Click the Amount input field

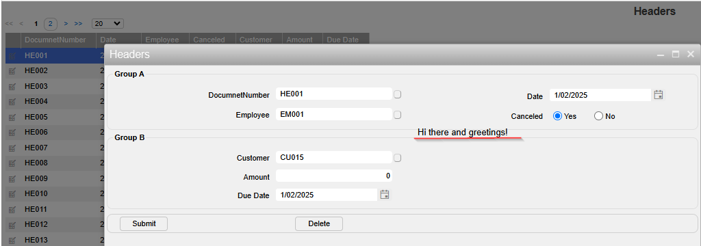point(334,176)
